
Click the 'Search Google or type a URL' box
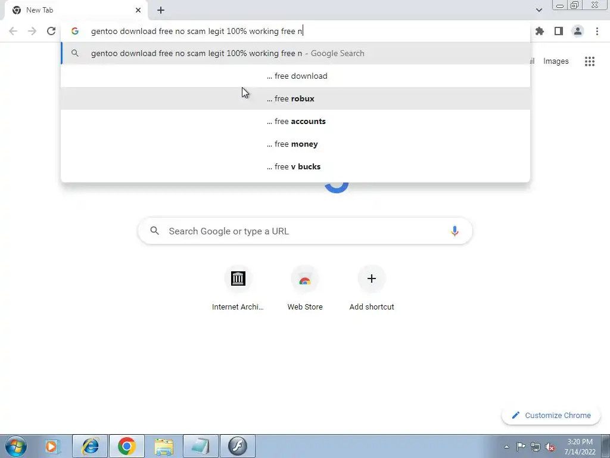tap(305, 231)
